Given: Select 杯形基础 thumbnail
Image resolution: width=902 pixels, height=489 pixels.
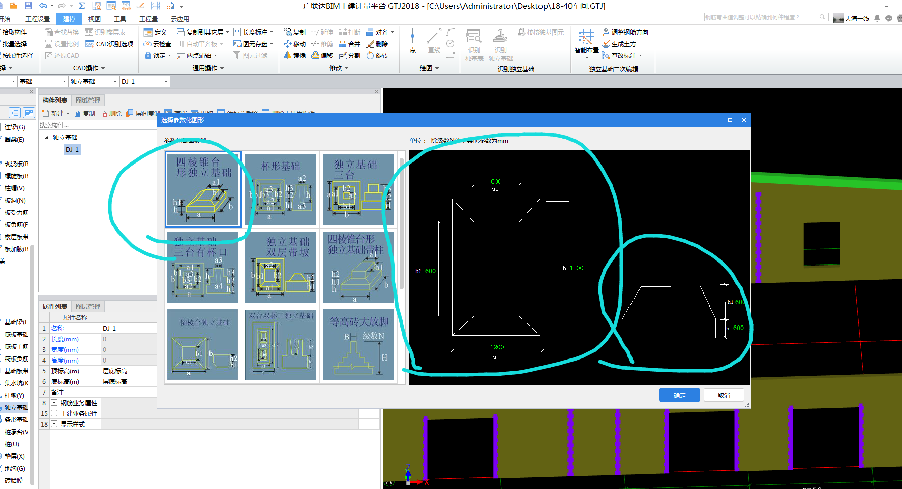Looking at the screenshot, I should (281, 189).
